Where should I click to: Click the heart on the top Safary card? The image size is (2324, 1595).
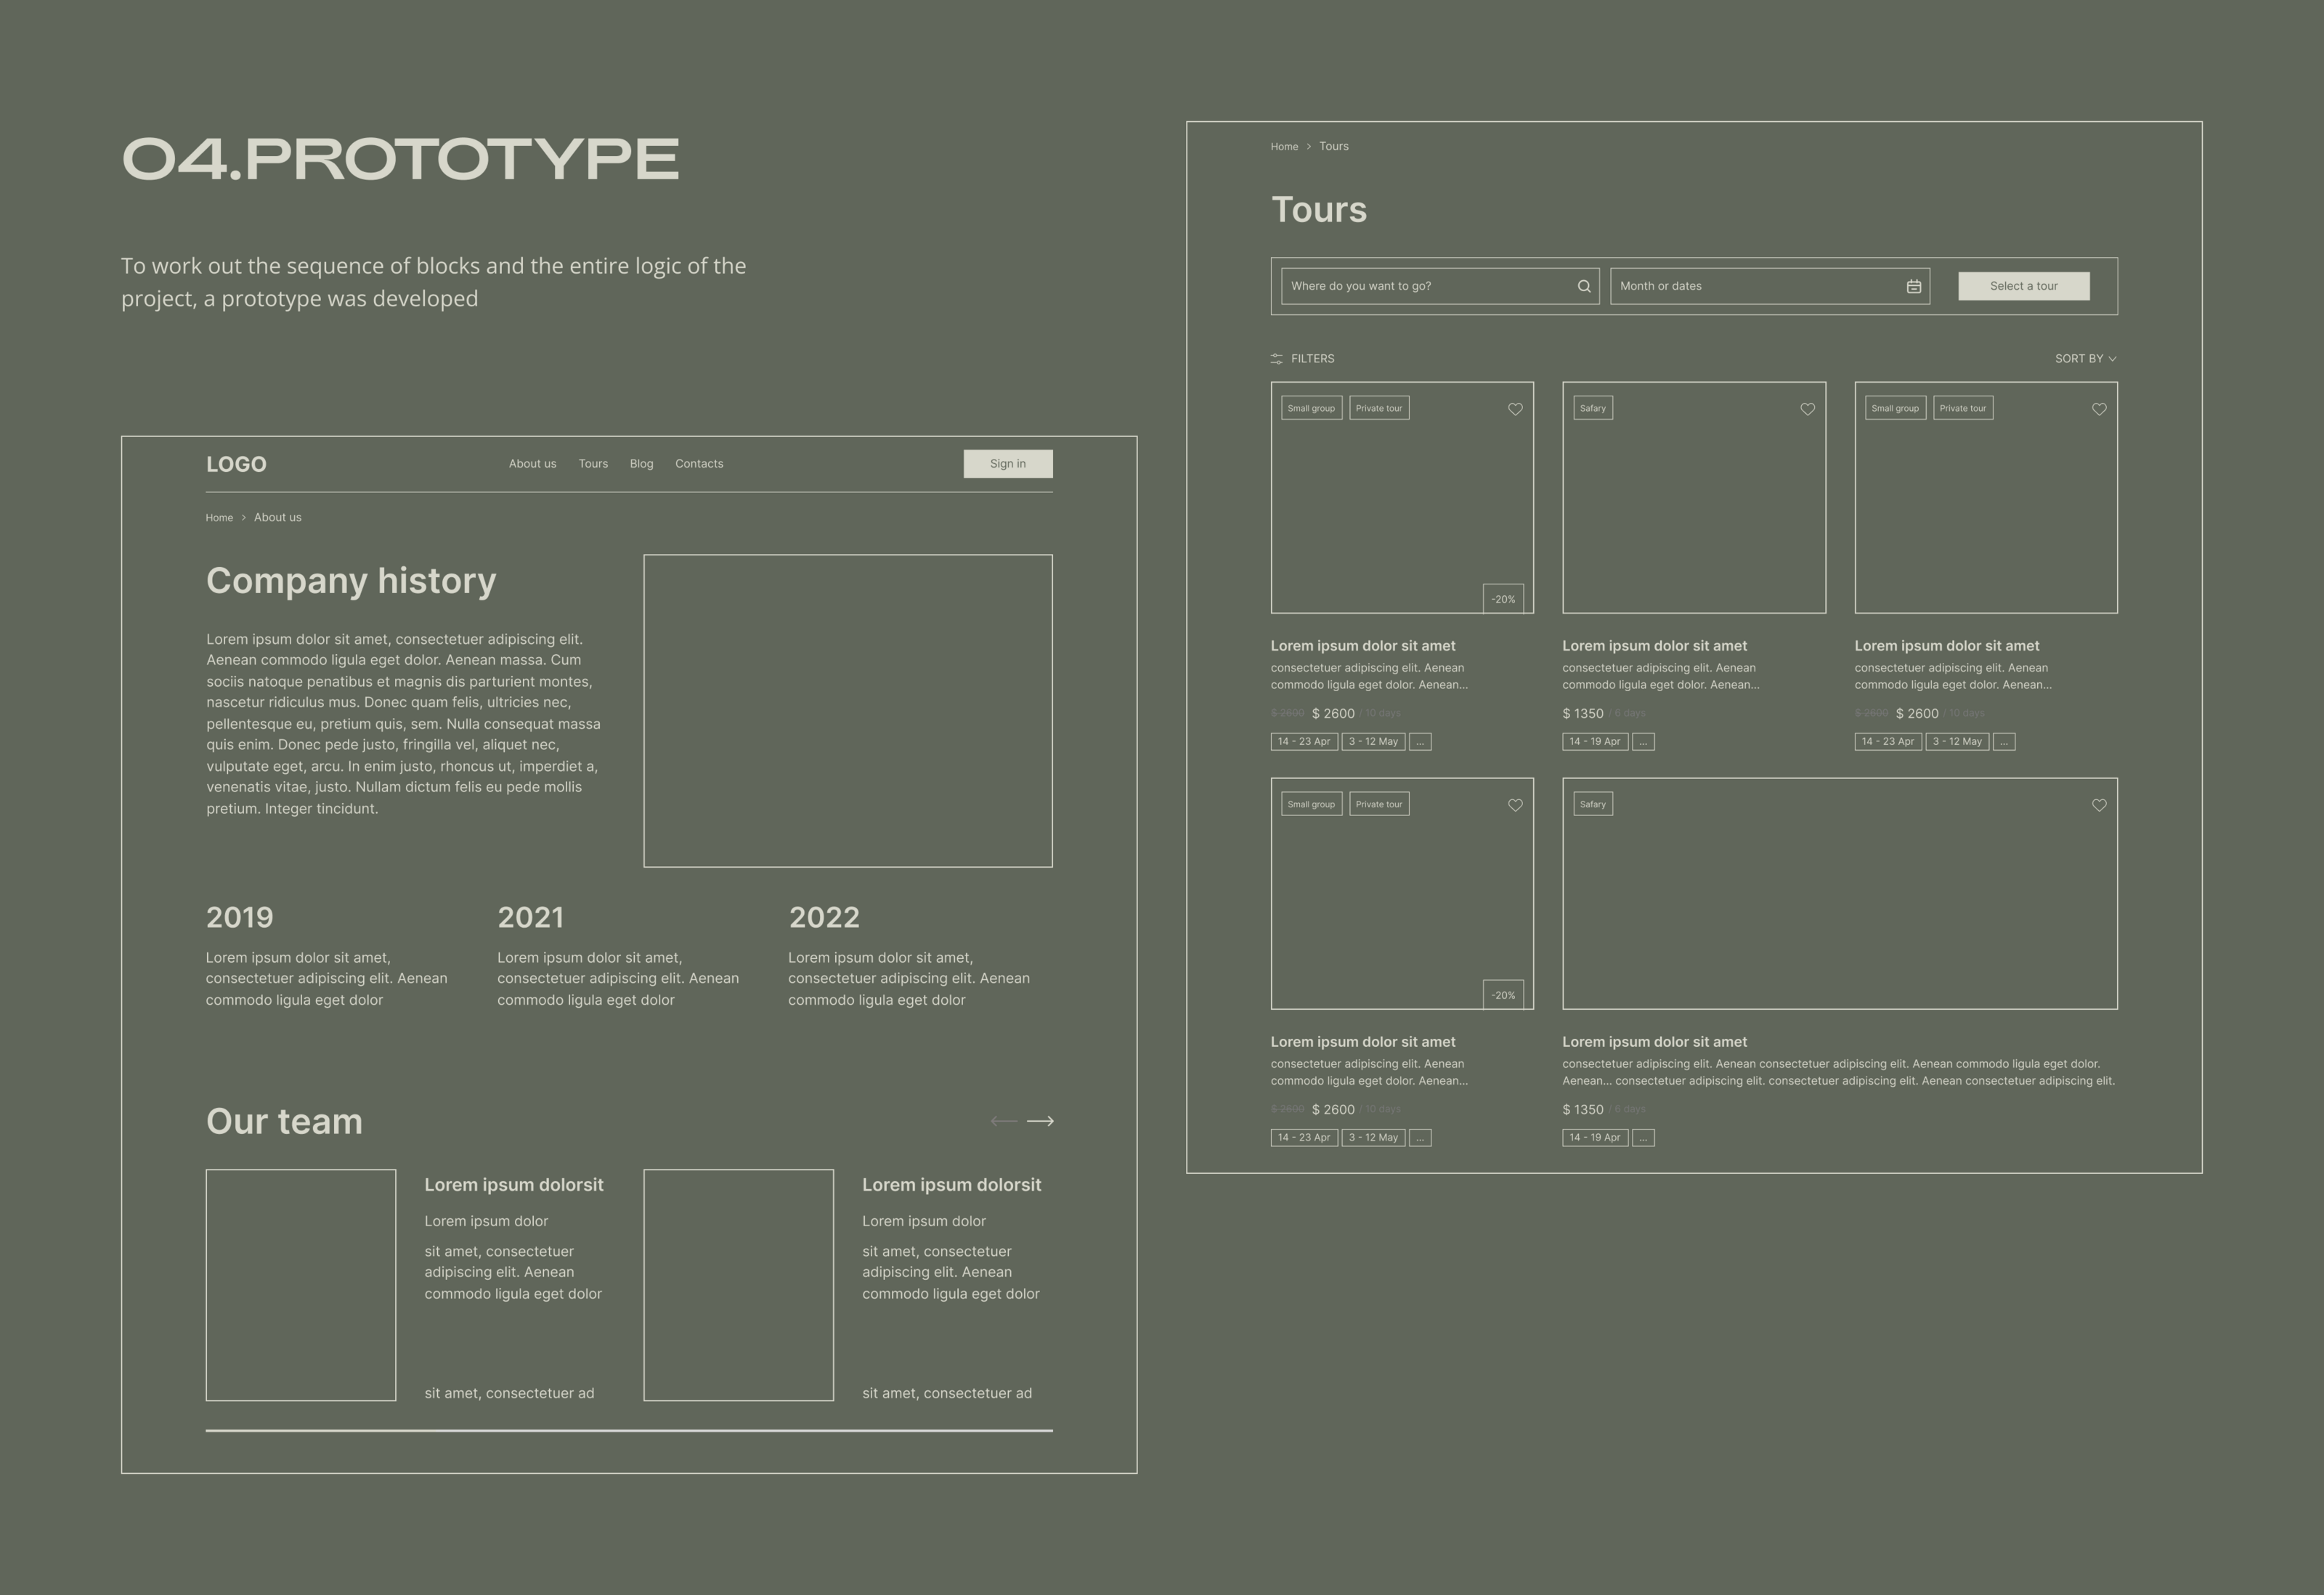(x=1807, y=409)
